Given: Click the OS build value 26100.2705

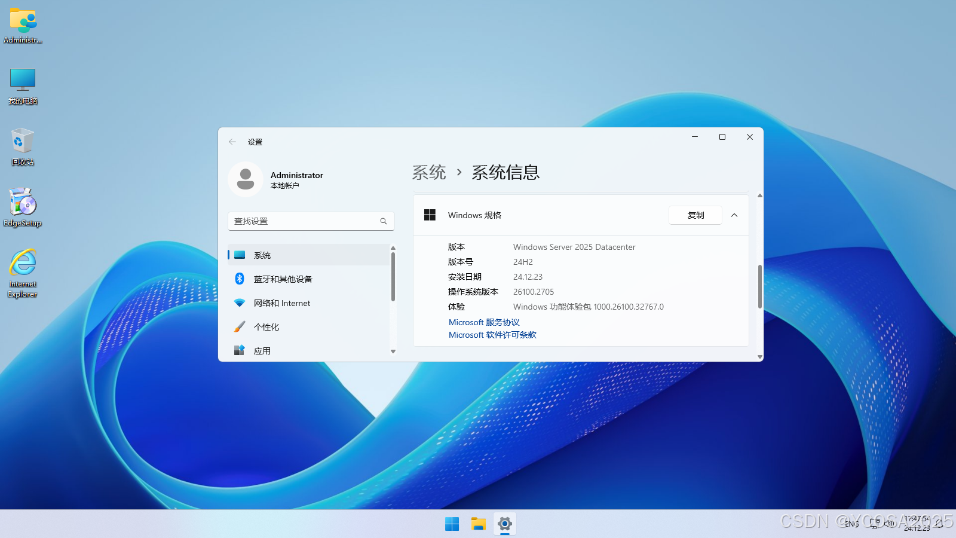Looking at the screenshot, I should [x=534, y=292].
